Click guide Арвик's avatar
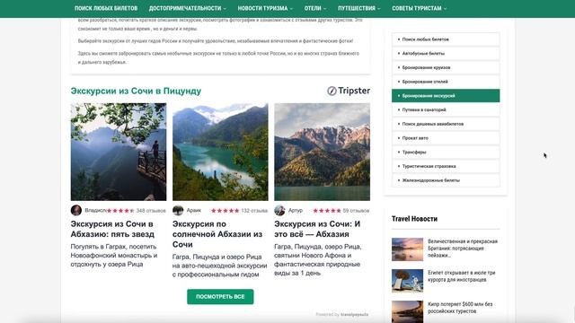This screenshot has height=323, width=575. (x=178, y=210)
